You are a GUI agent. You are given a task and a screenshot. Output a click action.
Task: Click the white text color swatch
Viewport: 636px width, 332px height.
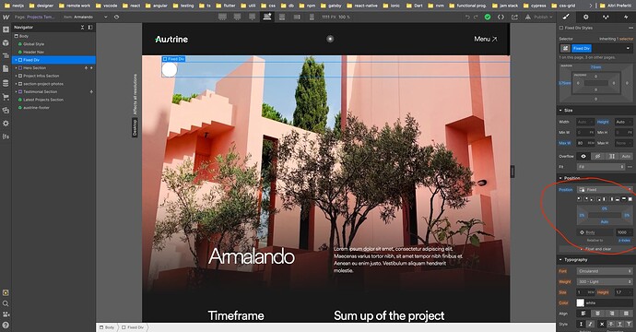click(581, 302)
